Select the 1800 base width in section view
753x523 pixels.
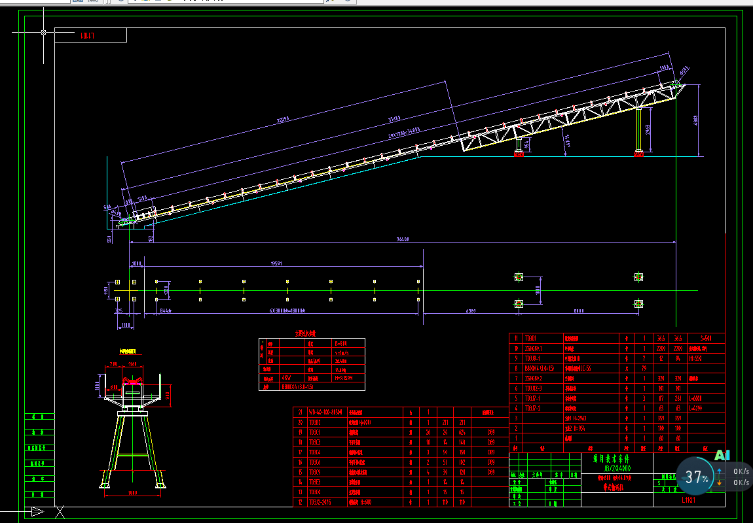[x=132, y=492]
